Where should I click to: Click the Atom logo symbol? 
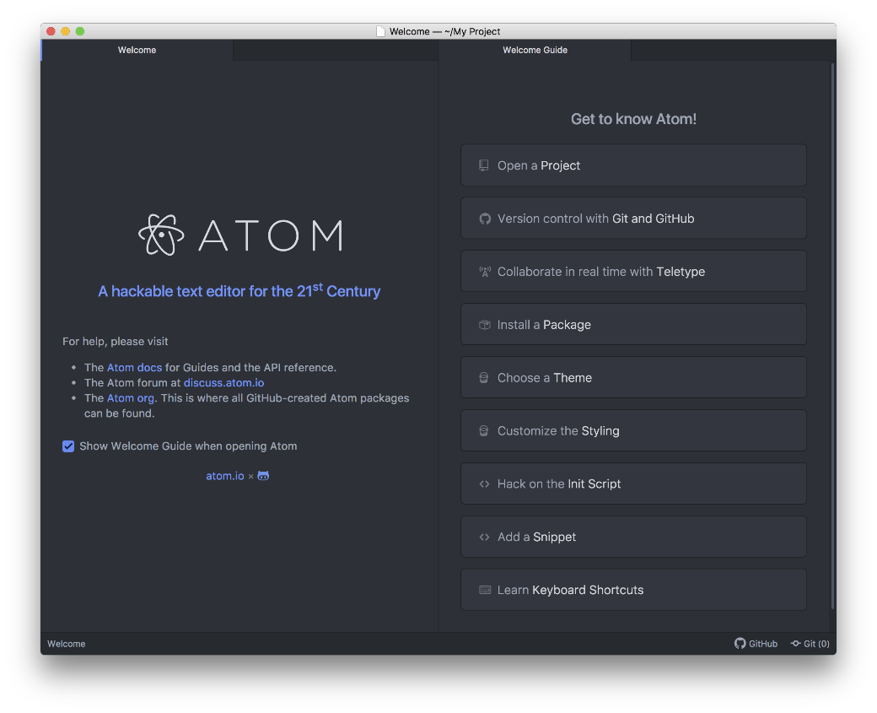(161, 235)
